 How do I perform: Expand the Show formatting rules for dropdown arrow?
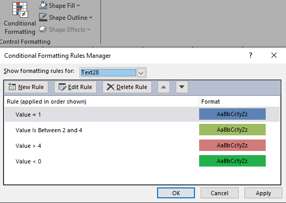point(141,73)
